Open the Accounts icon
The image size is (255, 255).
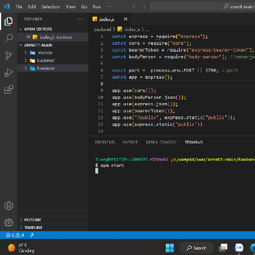click(x=9, y=206)
